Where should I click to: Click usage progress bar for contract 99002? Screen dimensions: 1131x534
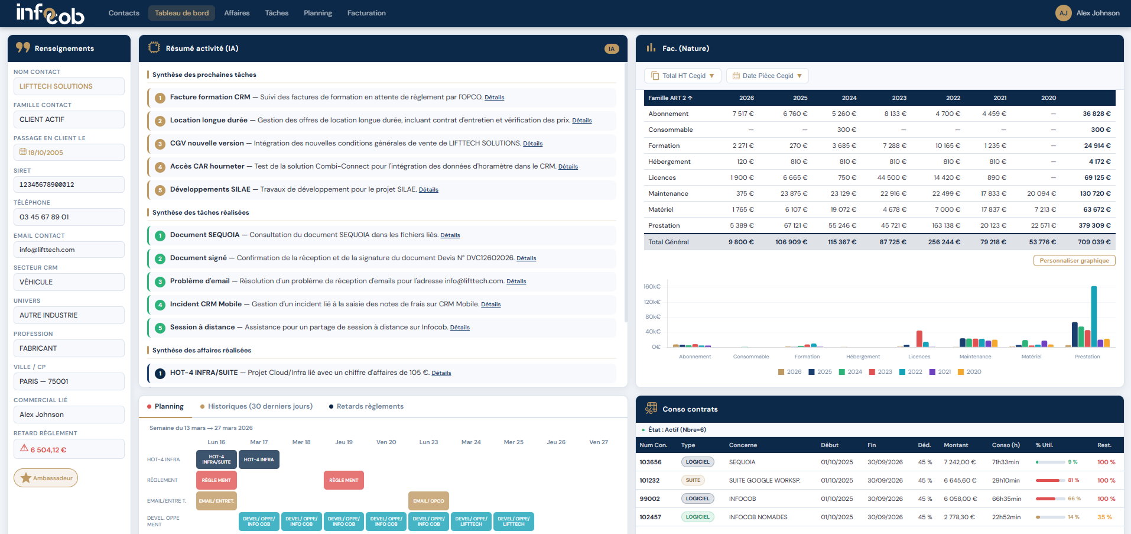1050,499
